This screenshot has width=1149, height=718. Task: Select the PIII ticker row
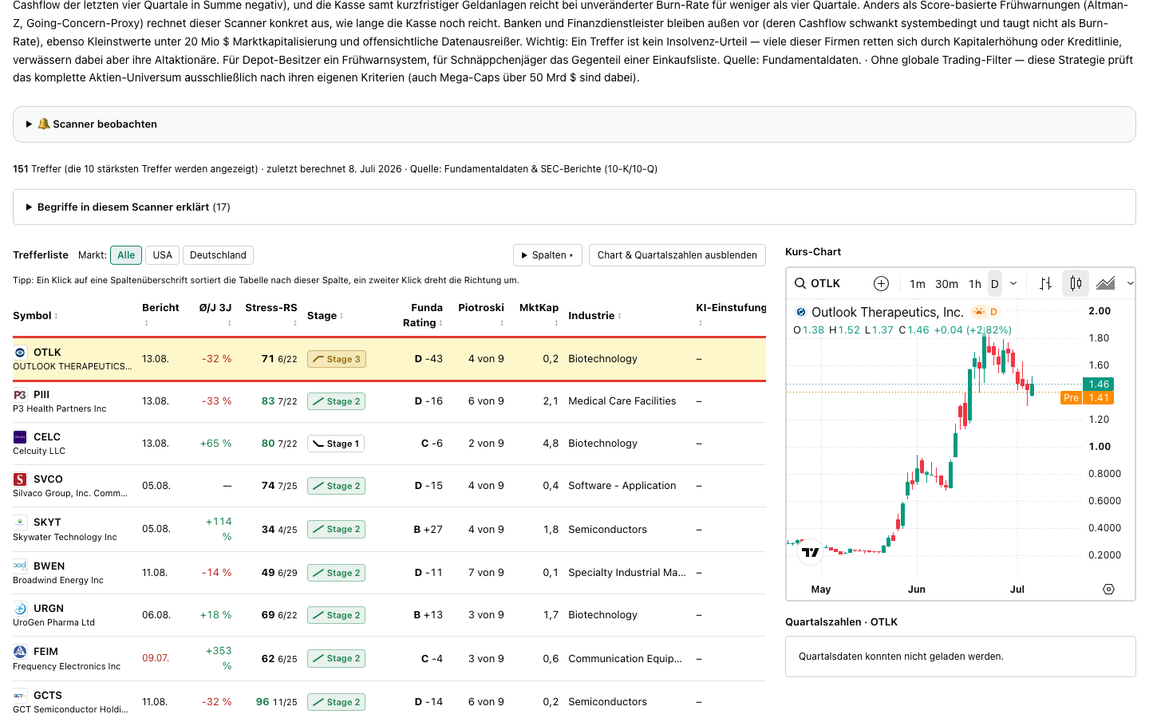389,401
